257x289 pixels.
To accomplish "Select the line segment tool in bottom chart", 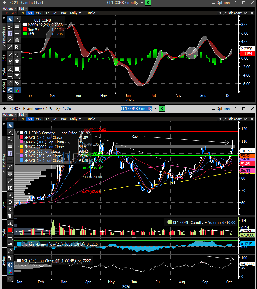I will point(10,181).
